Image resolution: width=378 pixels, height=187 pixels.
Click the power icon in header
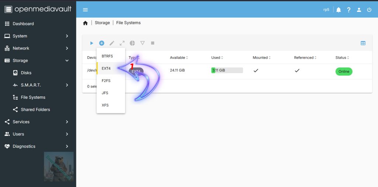369,10
